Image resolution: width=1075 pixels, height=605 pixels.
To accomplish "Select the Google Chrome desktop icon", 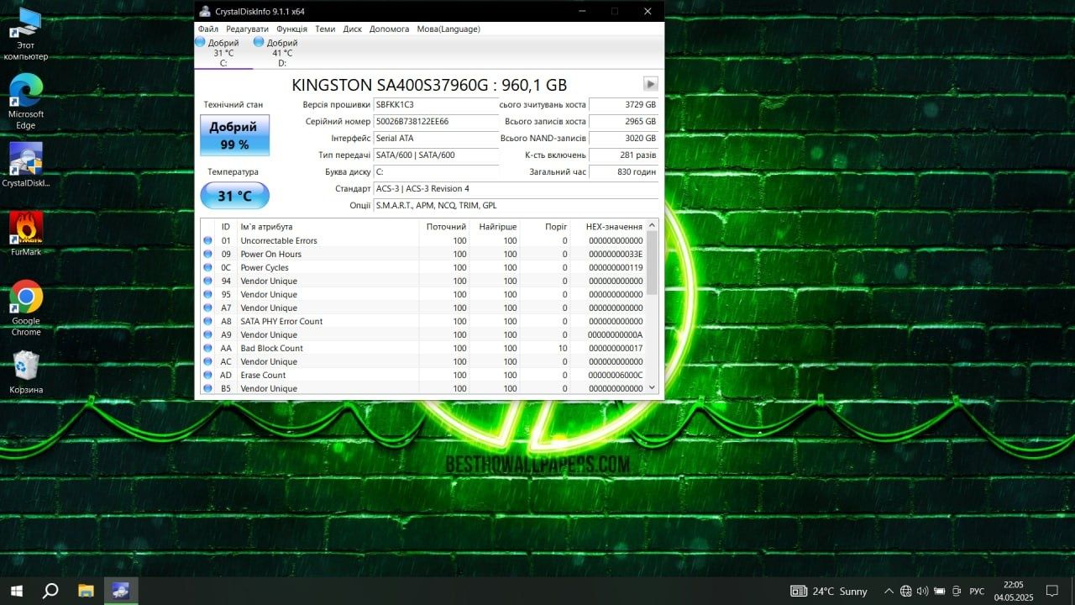I will [x=26, y=308].
